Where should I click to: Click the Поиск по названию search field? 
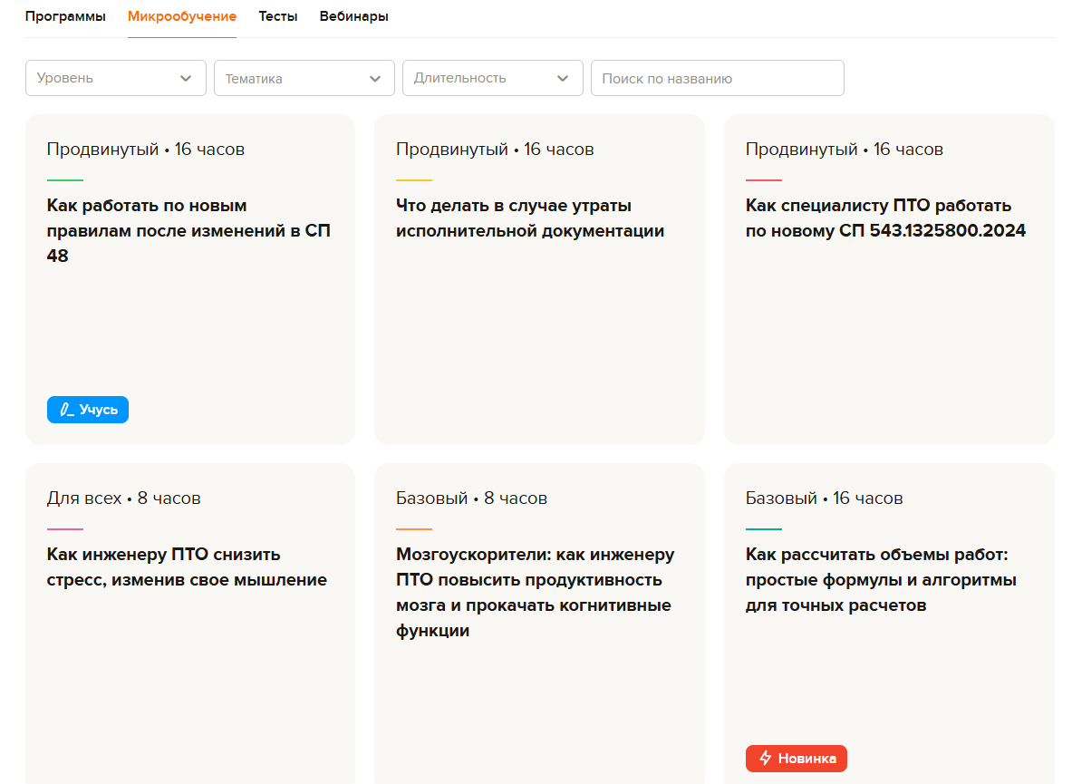pyautogui.click(x=717, y=78)
